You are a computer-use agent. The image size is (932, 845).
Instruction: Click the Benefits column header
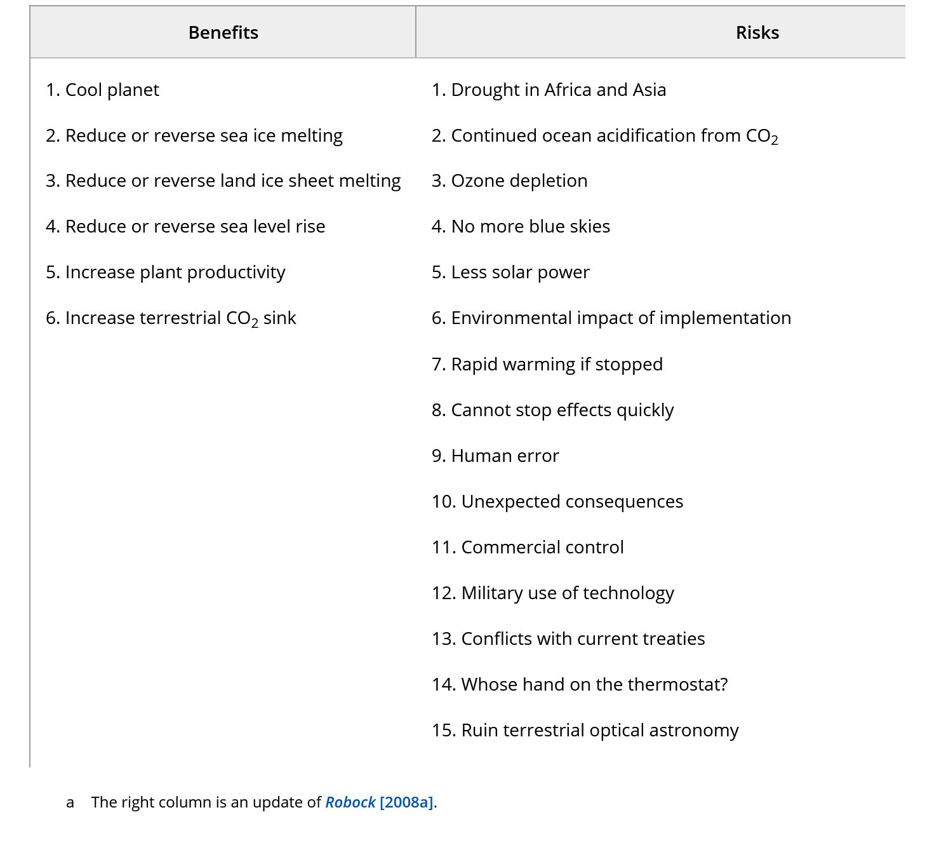223,33
